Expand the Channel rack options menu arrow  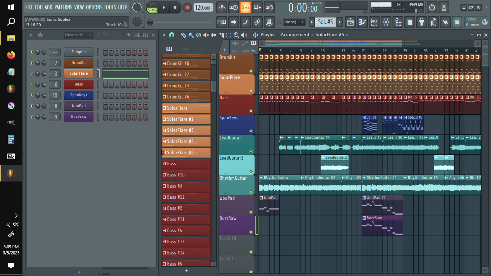31,35
